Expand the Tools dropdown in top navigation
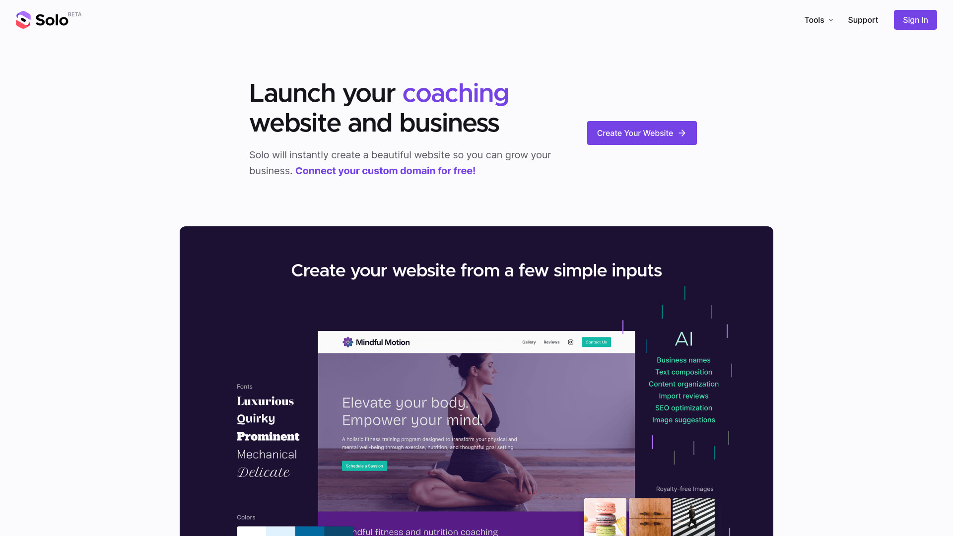The width and height of the screenshot is (953, 536). [819, 20]
